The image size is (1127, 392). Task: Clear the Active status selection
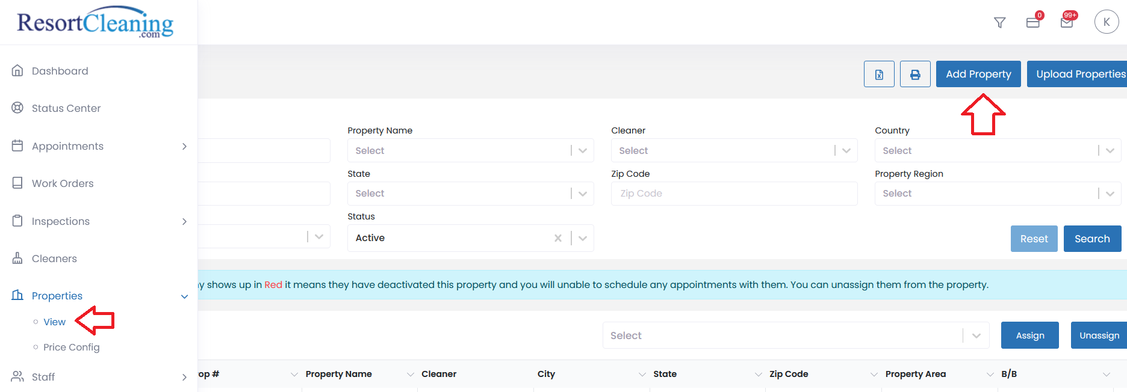coord(558,238)
